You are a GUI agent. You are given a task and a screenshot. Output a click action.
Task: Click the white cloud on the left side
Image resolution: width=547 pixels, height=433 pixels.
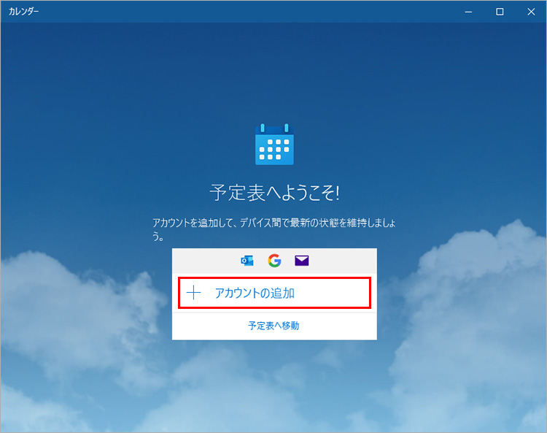[x=66, y=307]
